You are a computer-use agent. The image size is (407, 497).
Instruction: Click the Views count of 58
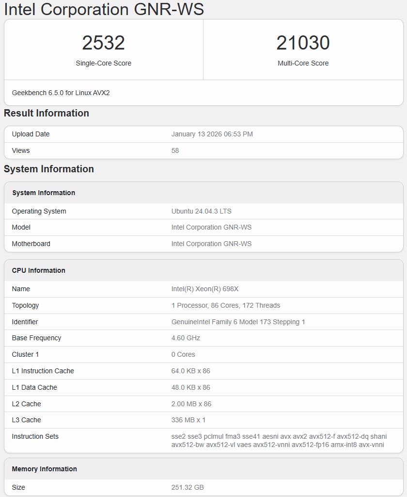click(175, 150)
